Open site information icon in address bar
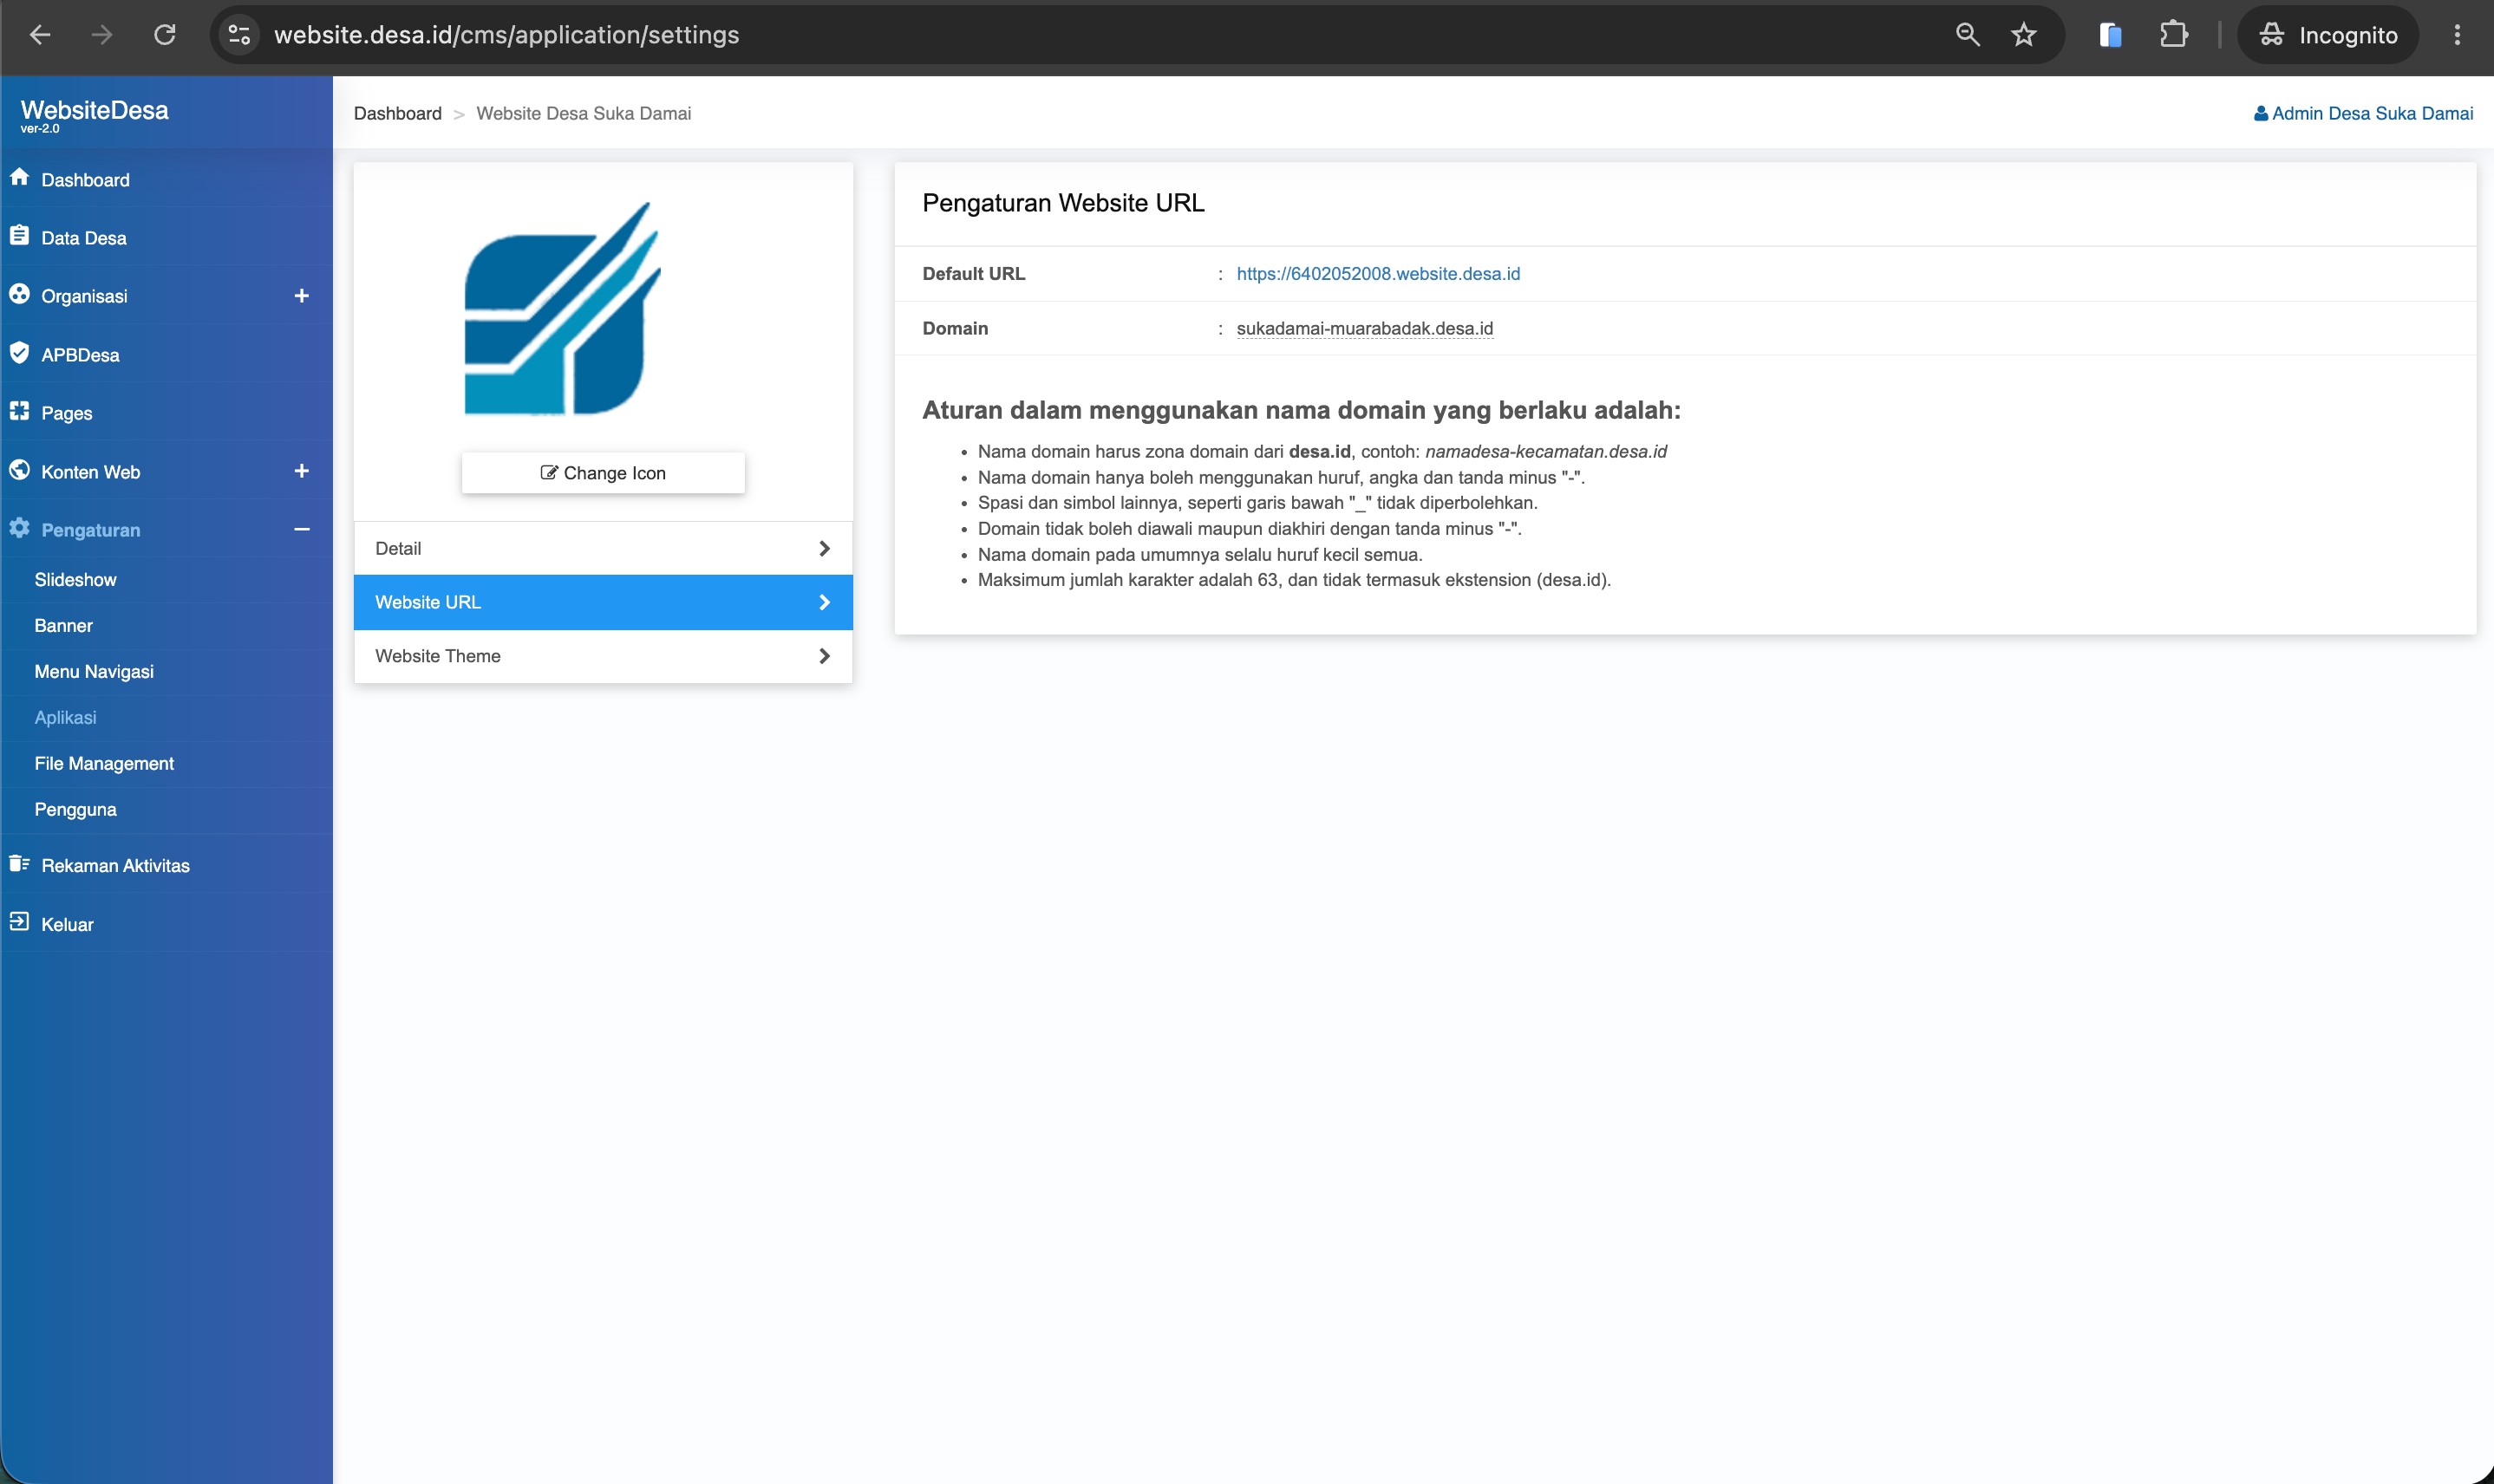This screenshot has height=1484, width=2494. click(x=239, y=35)
